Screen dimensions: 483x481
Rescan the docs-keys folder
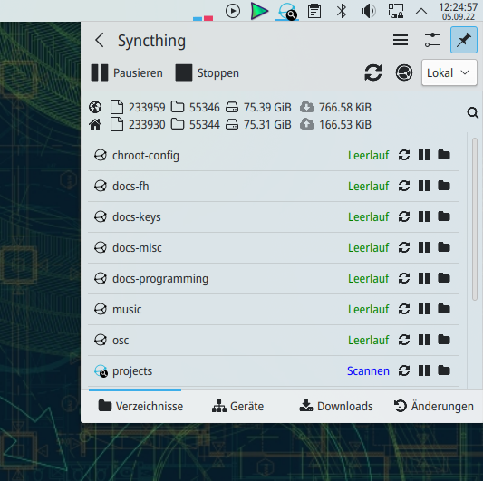404,216
